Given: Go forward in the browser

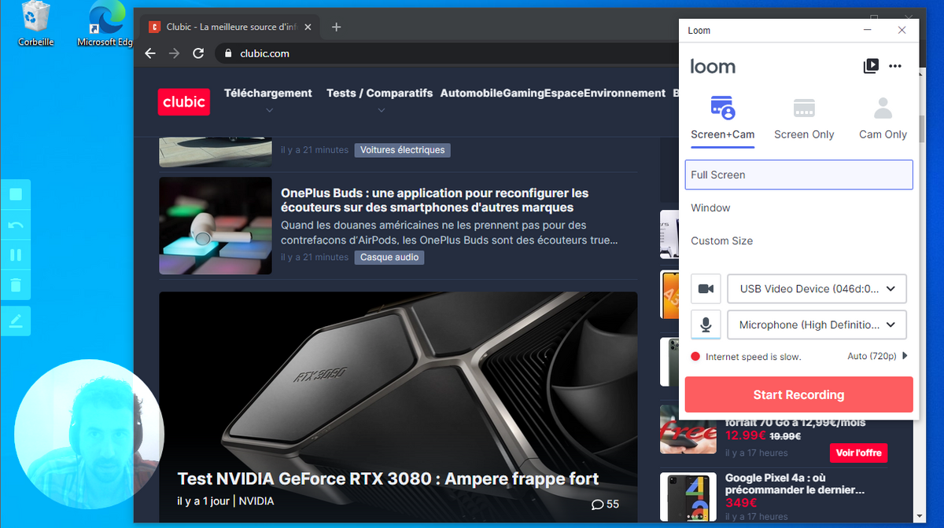Looking at the screenshot, I should 175,53.
